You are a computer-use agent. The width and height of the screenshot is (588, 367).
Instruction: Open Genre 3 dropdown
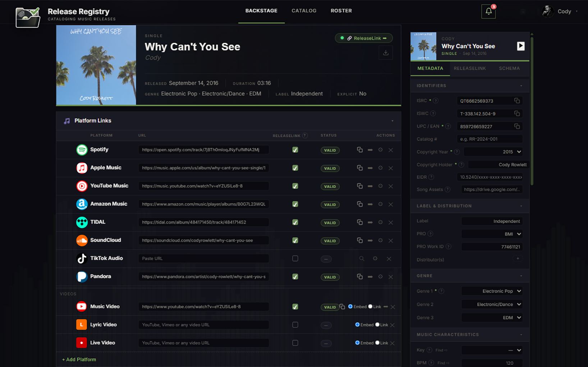[492, 317]
